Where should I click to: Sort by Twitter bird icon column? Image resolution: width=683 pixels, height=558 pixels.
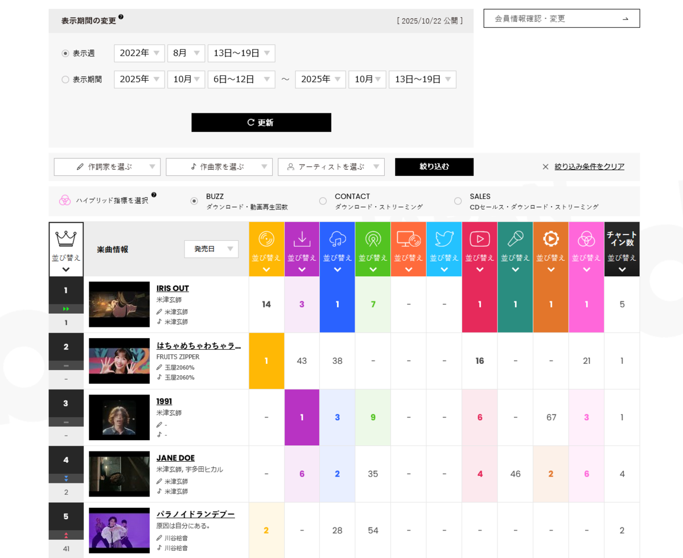444,249
